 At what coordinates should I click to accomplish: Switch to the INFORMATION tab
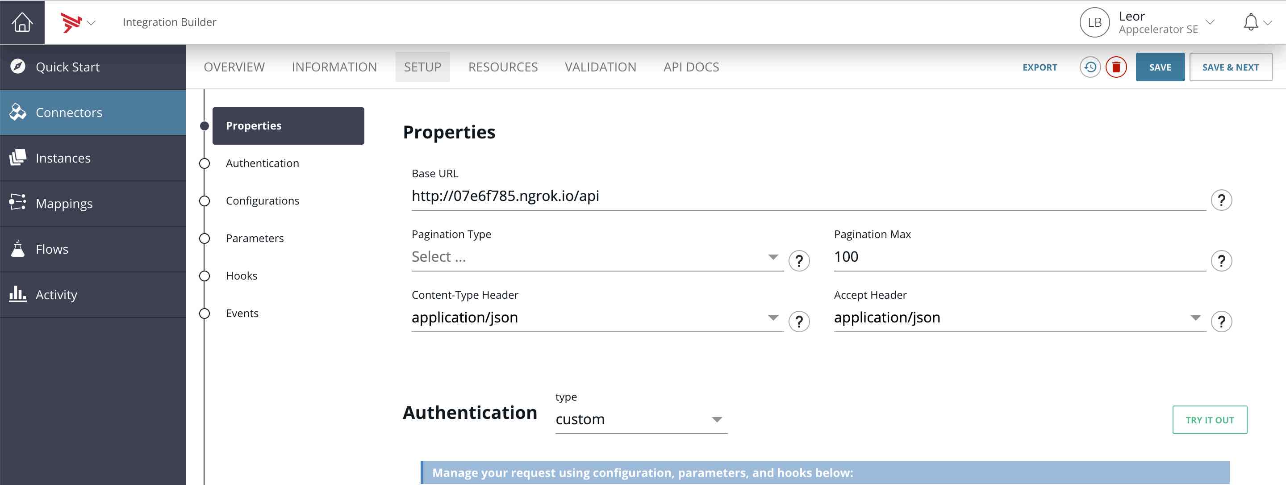[x=334, y=67]
